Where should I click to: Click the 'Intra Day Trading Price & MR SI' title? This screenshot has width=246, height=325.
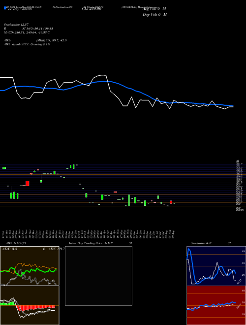pyautogui.click(x=100, y=243)
